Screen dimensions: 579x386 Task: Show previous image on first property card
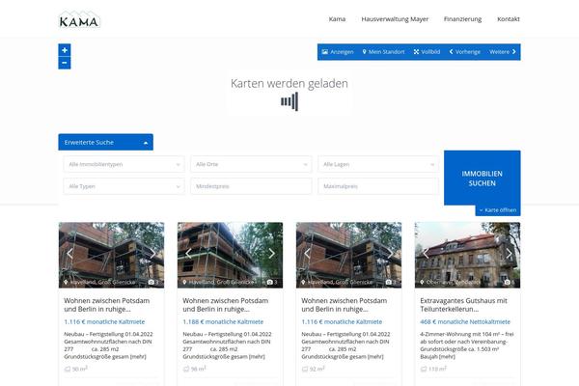point(69,254)
